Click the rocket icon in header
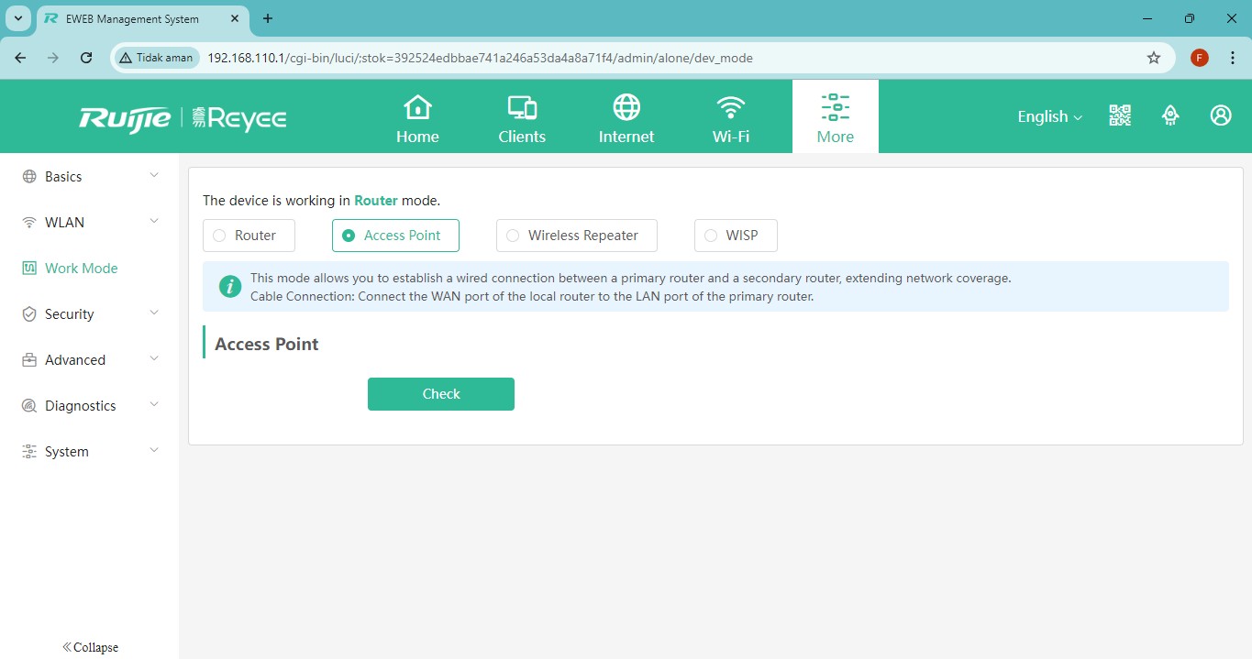 coord(1170,115)
